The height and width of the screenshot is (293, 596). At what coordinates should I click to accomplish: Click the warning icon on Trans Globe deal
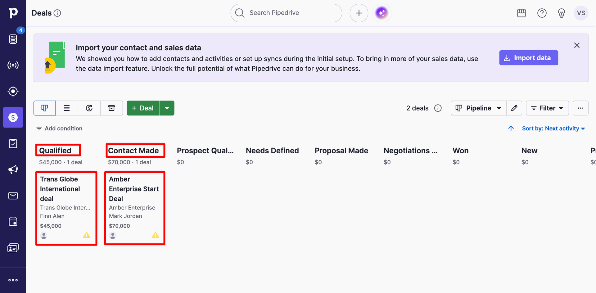[87, 235]
